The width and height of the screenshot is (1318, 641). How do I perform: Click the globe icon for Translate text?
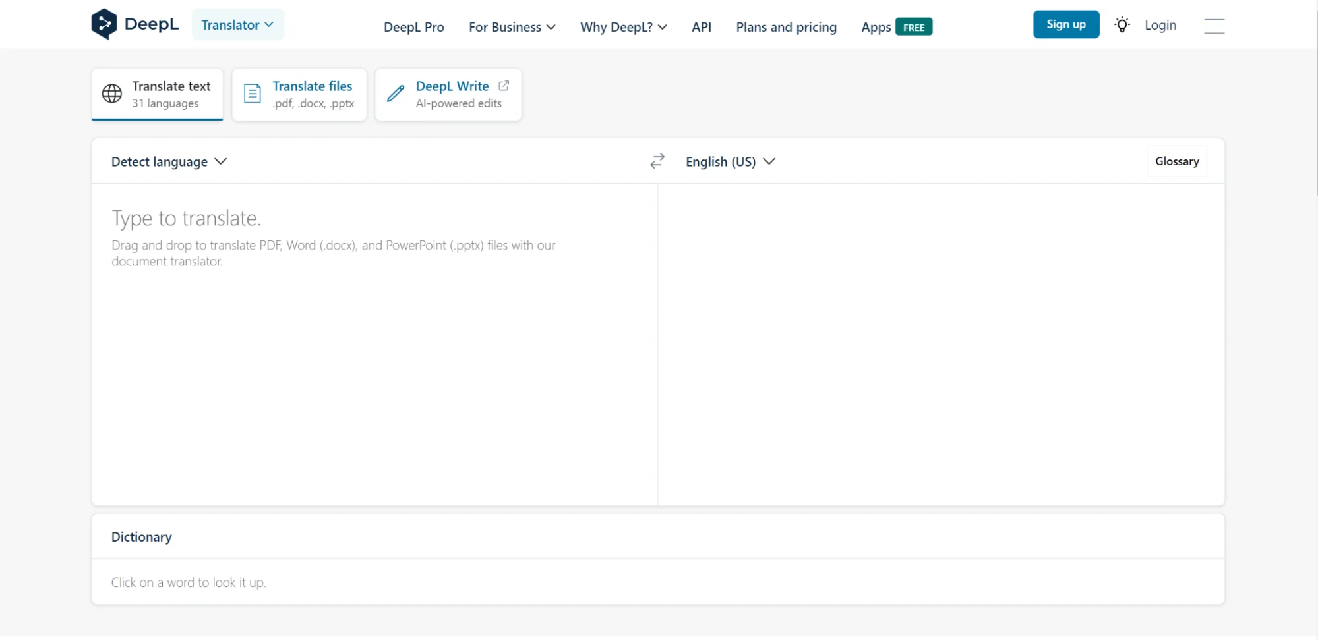(x=112, y=94)
